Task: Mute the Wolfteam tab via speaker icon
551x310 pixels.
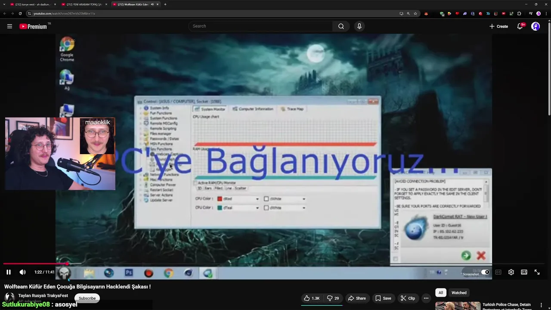Action: pyautogui.click(x=152, y=4)
